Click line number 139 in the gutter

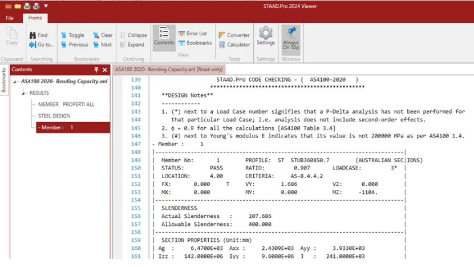point(136,79)
